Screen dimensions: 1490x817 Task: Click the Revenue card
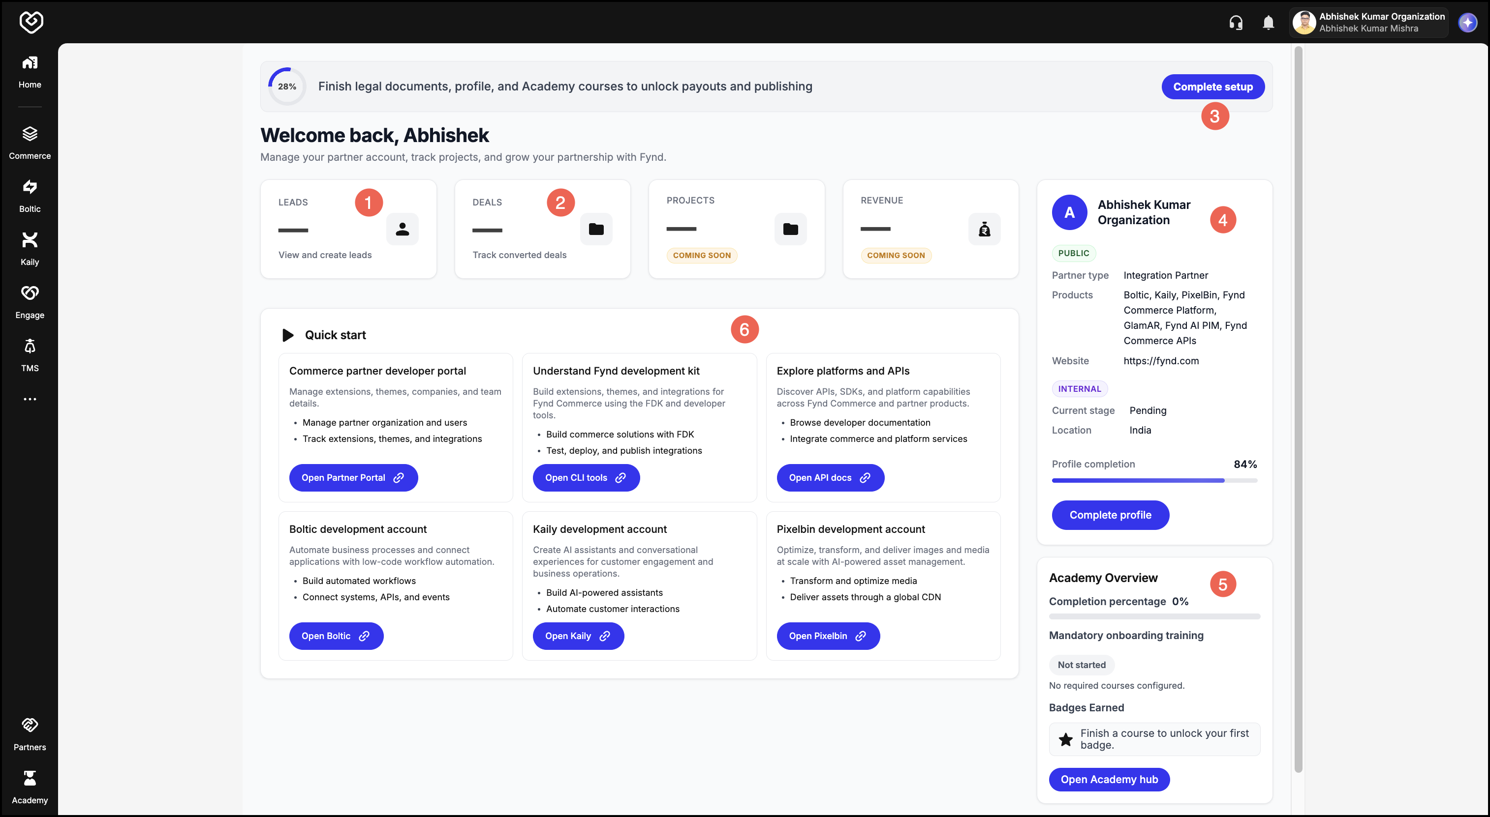click(x=931, y=230)
